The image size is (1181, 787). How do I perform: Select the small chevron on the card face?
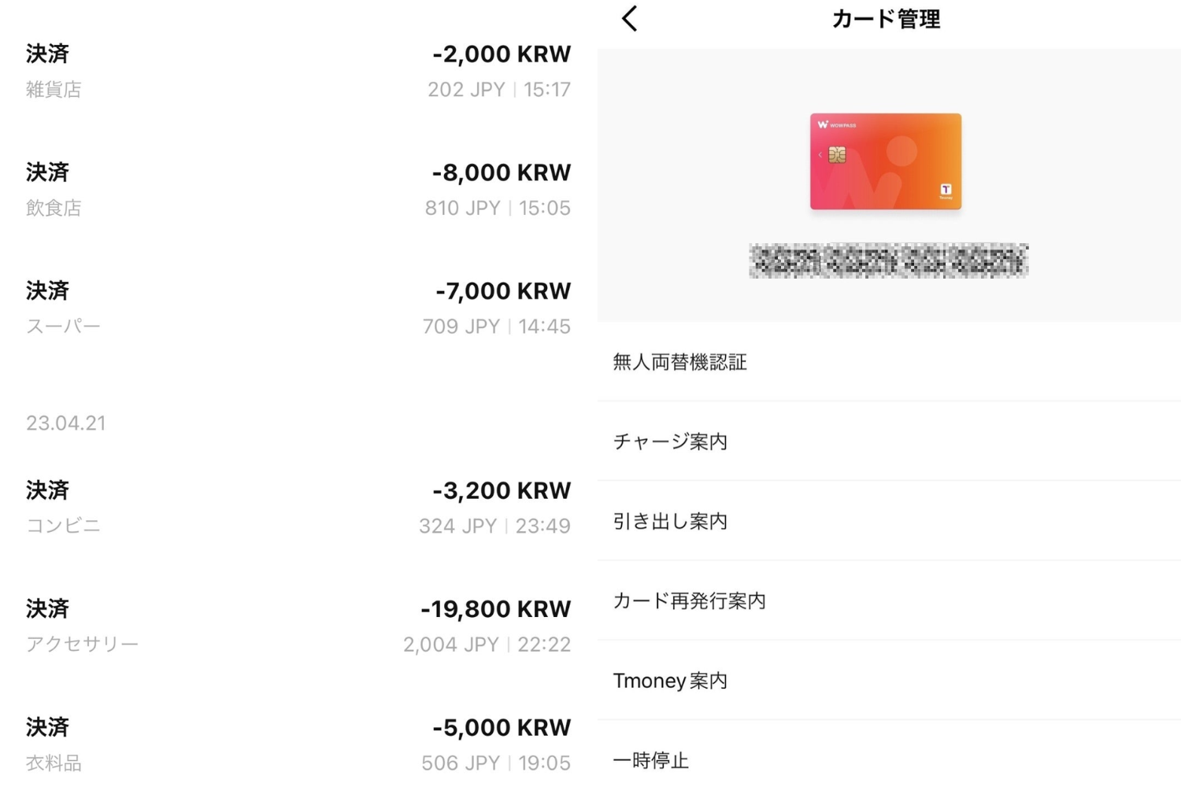tap(820, 154)
